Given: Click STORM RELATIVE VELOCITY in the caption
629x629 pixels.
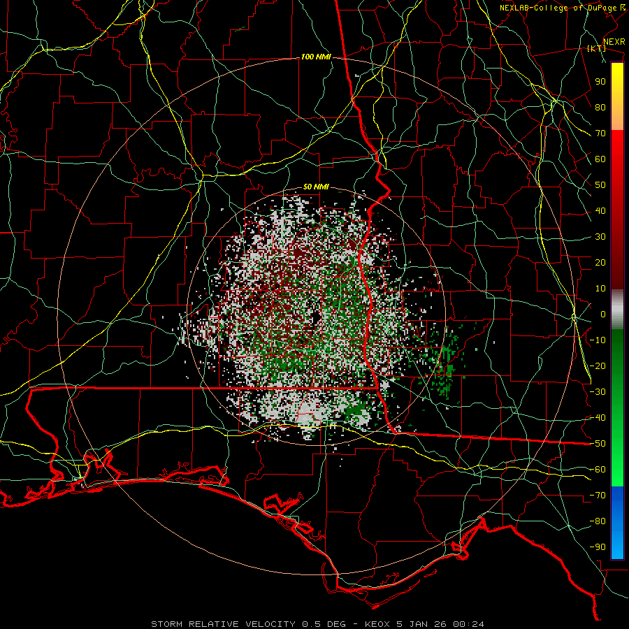Looking at the screenshot, I should [223, 624].
